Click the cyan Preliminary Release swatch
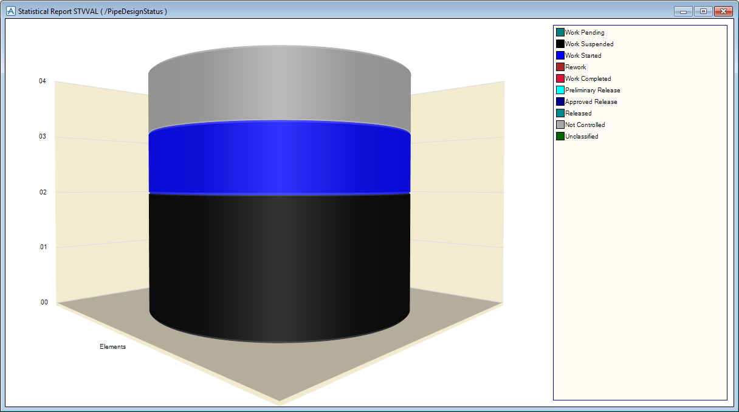The image size is (739, 412). tap(560, 90)
